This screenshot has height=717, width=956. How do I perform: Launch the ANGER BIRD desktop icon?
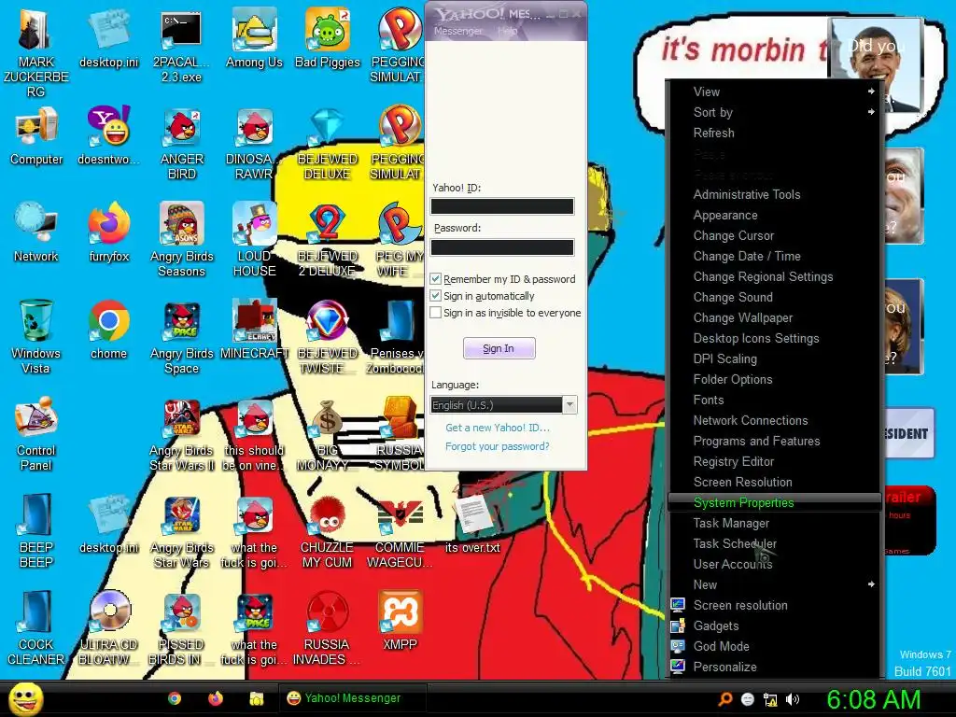pos(182,143)
